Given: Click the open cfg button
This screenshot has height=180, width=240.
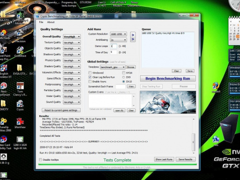Looking at the screenshot, I should (120, 110).
